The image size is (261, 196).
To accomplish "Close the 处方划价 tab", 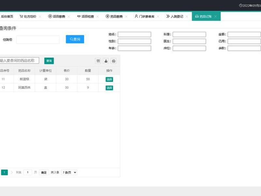I will tap(40, 16).
